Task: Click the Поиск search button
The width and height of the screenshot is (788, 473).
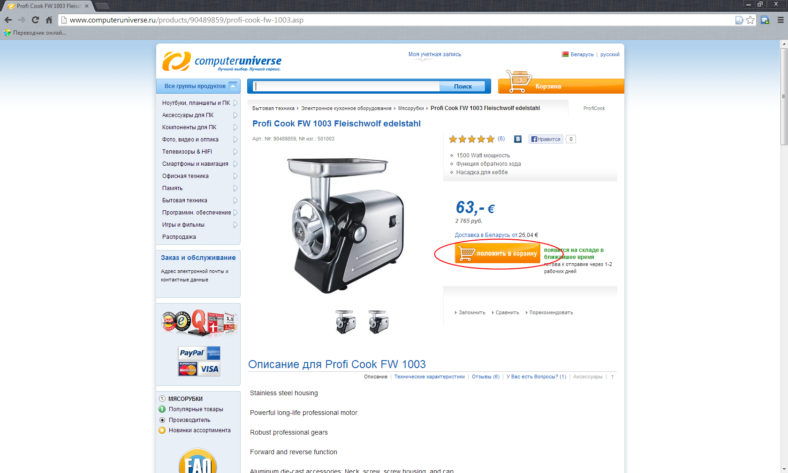Action: click(463, 86)
